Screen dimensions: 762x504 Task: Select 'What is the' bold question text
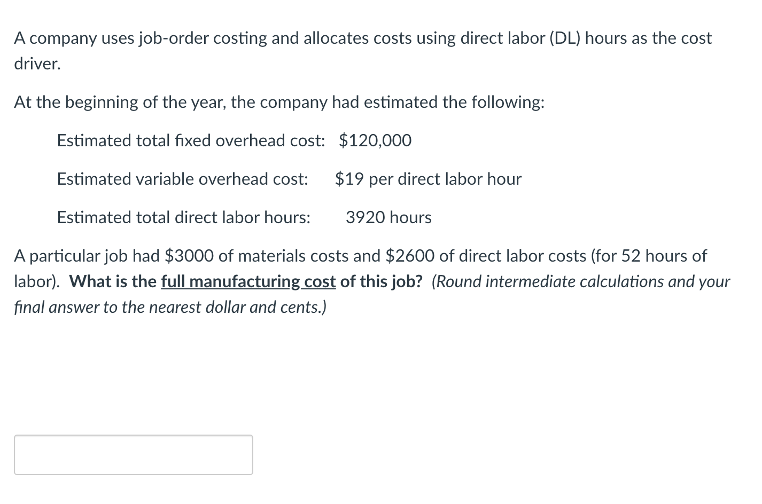click(x=113, y=281)
